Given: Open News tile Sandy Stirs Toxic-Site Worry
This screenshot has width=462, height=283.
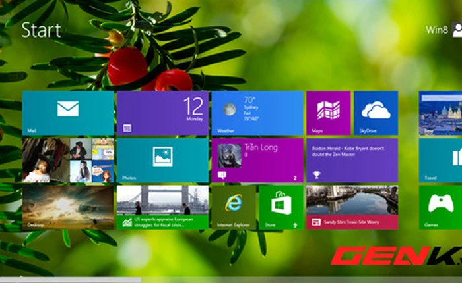Looking at the screenshot, I should [x=352, y=207].
